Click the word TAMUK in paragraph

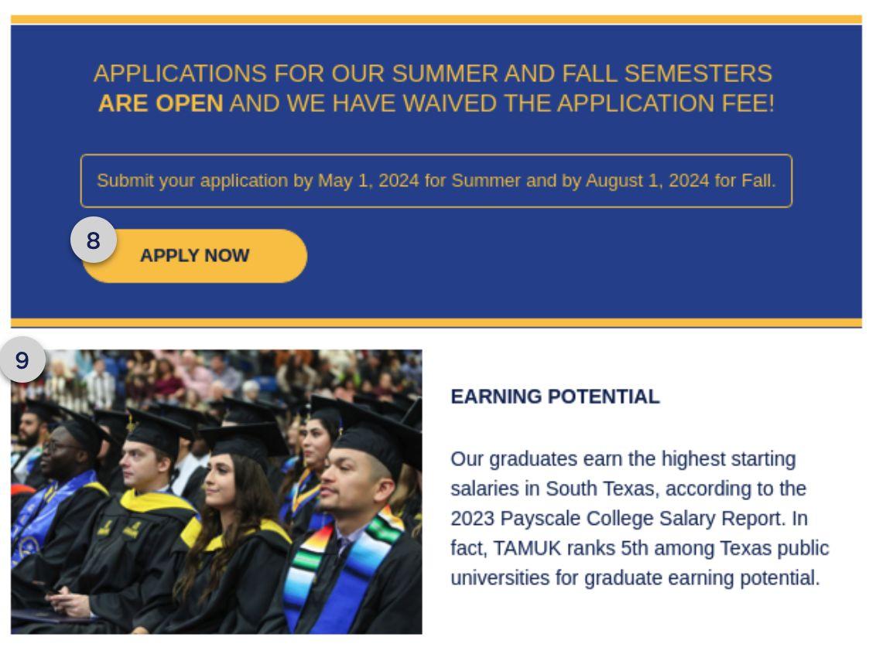[522, 549]
